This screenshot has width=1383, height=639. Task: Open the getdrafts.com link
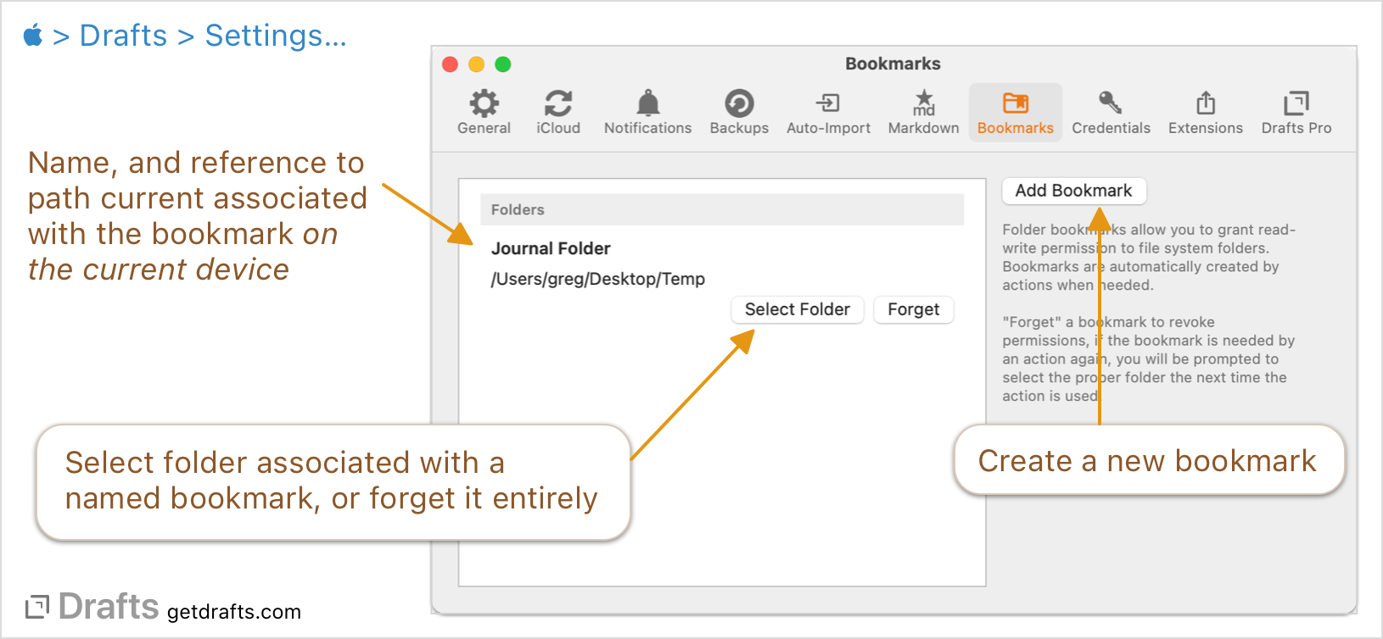click(234, 612)
